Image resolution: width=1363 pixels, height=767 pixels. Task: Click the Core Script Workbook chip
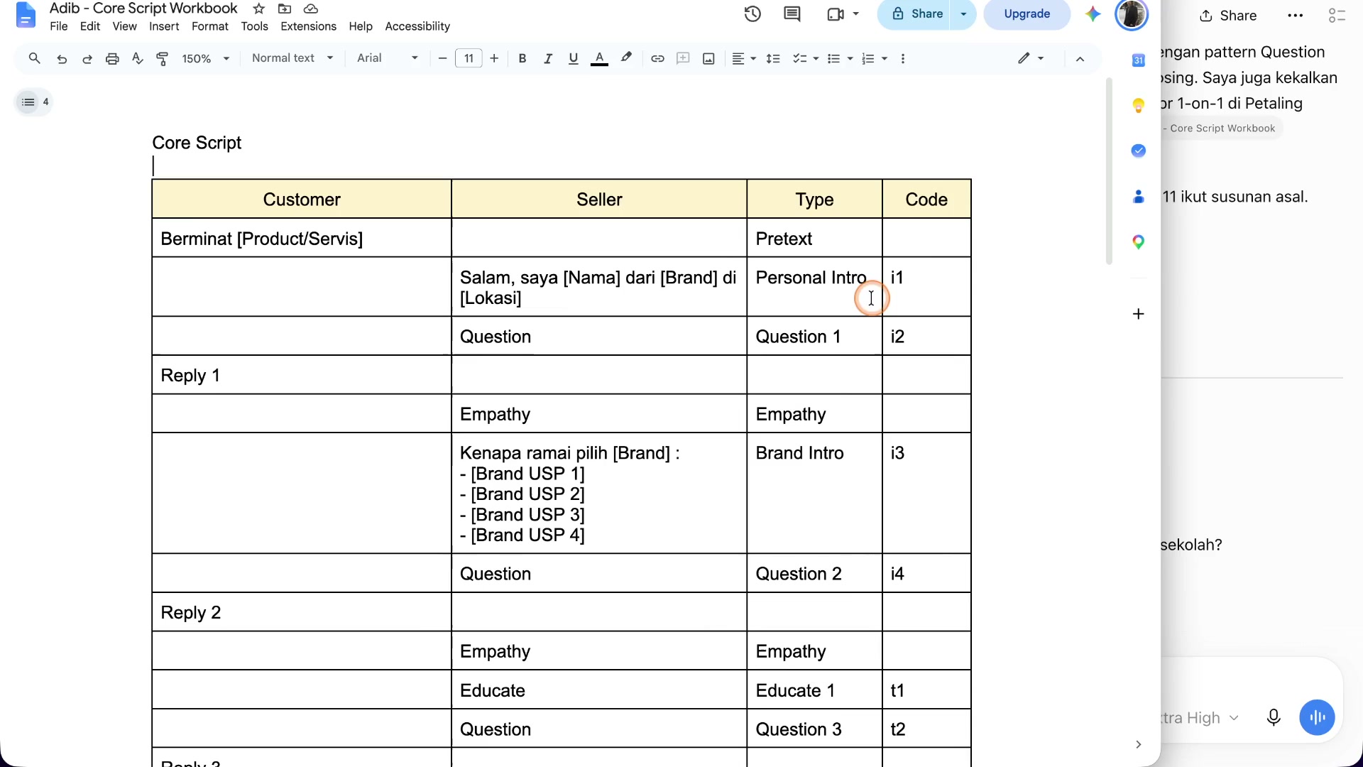click(1222, 129)
